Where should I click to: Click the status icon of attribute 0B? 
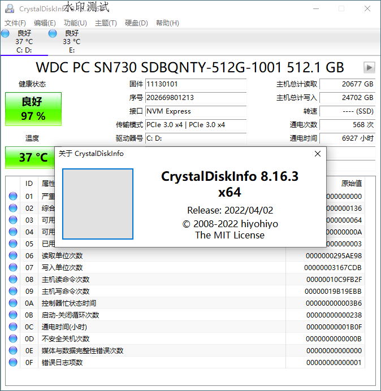click(x=13, y=315)
